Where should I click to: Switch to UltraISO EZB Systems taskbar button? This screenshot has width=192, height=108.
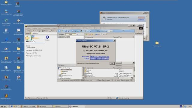click(x=28, y=106)
